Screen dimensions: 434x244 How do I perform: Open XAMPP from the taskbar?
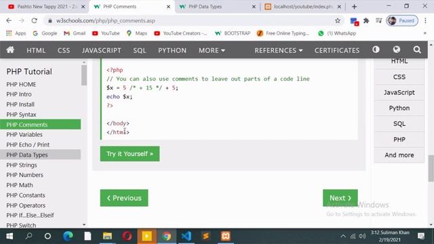point(226,236)
